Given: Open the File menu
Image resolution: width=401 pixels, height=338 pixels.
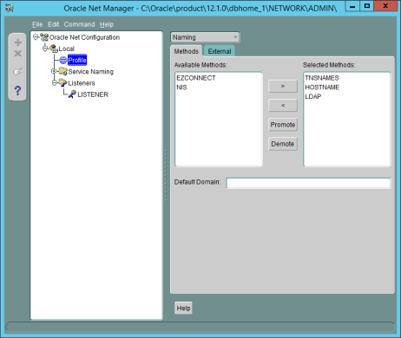Looking at the screenshot, I should (37, 24).
